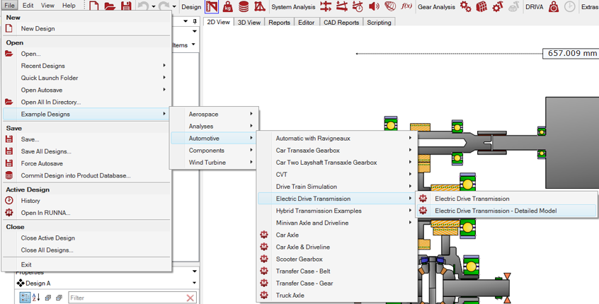Choose Save All Designs from File menu
This screenshot has width=599, height=304.
tap(46, 151)
